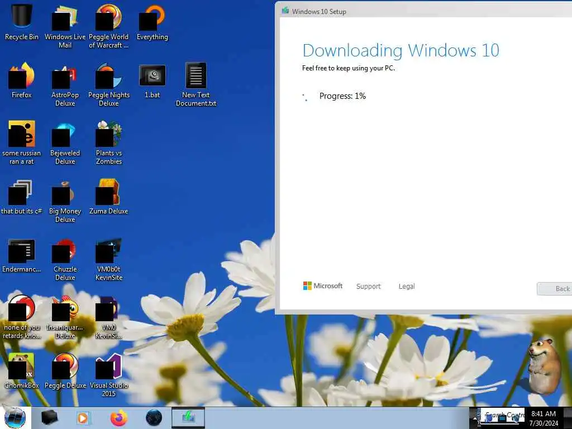
Task: Click the Windows 10 Setup title bar
Action: coord(423,11)
